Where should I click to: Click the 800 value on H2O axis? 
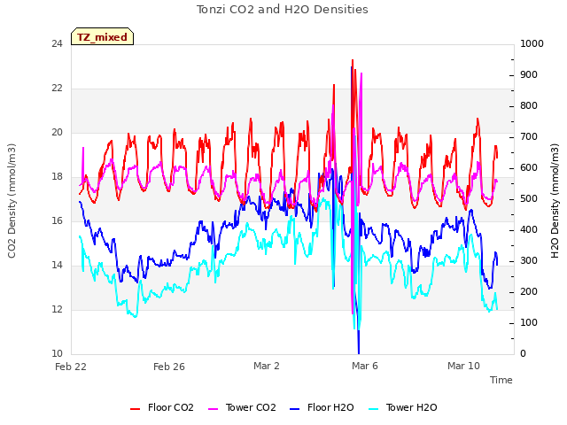pyautogui.click(x=529, y=106)
